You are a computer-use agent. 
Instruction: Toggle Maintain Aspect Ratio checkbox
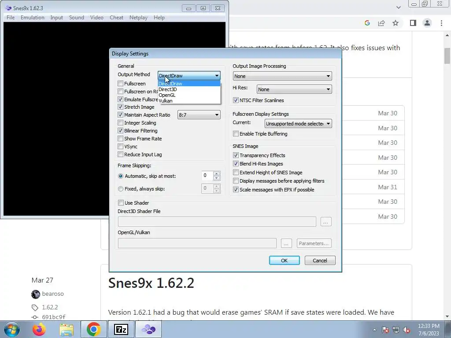click(x=121, y=115)
